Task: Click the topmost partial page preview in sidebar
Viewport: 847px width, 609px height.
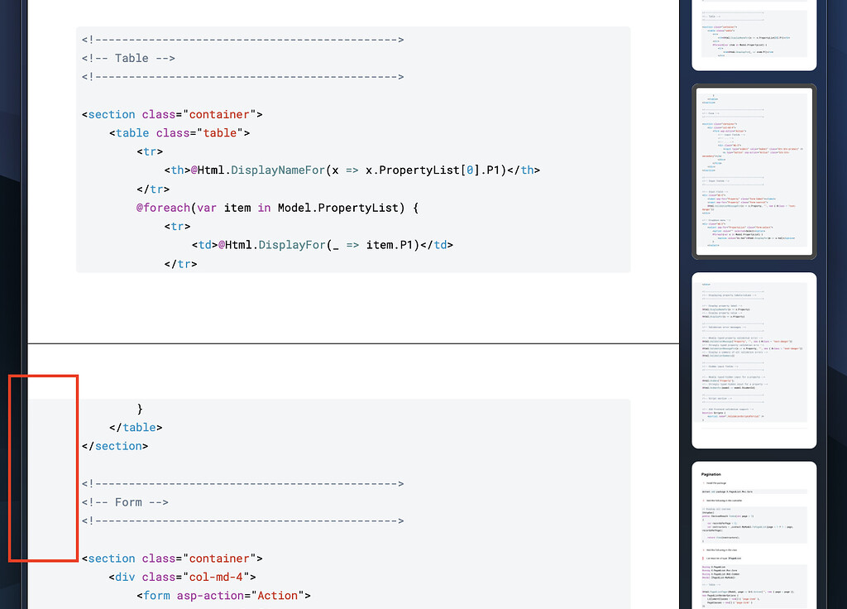Action: [x=753, y=35]
